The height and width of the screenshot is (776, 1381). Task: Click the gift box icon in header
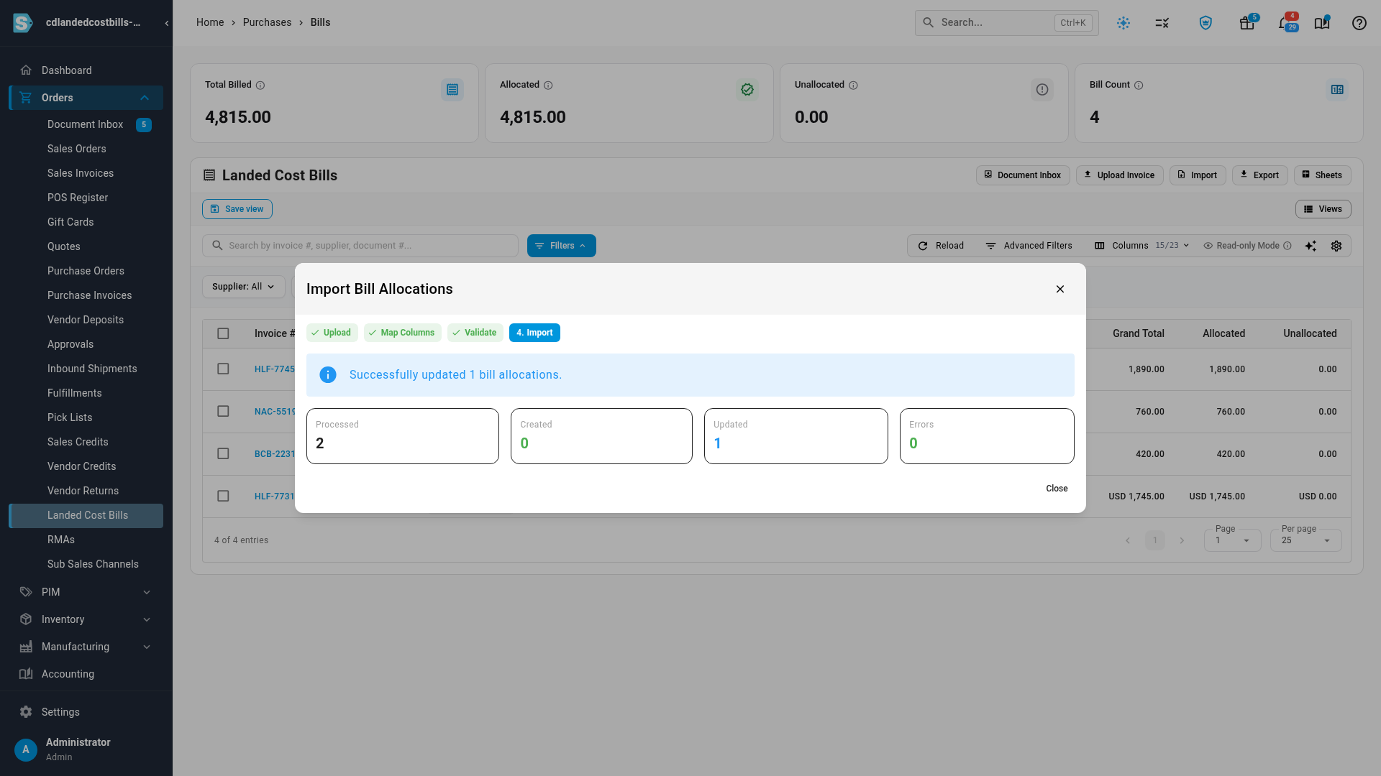[1246, 23]
